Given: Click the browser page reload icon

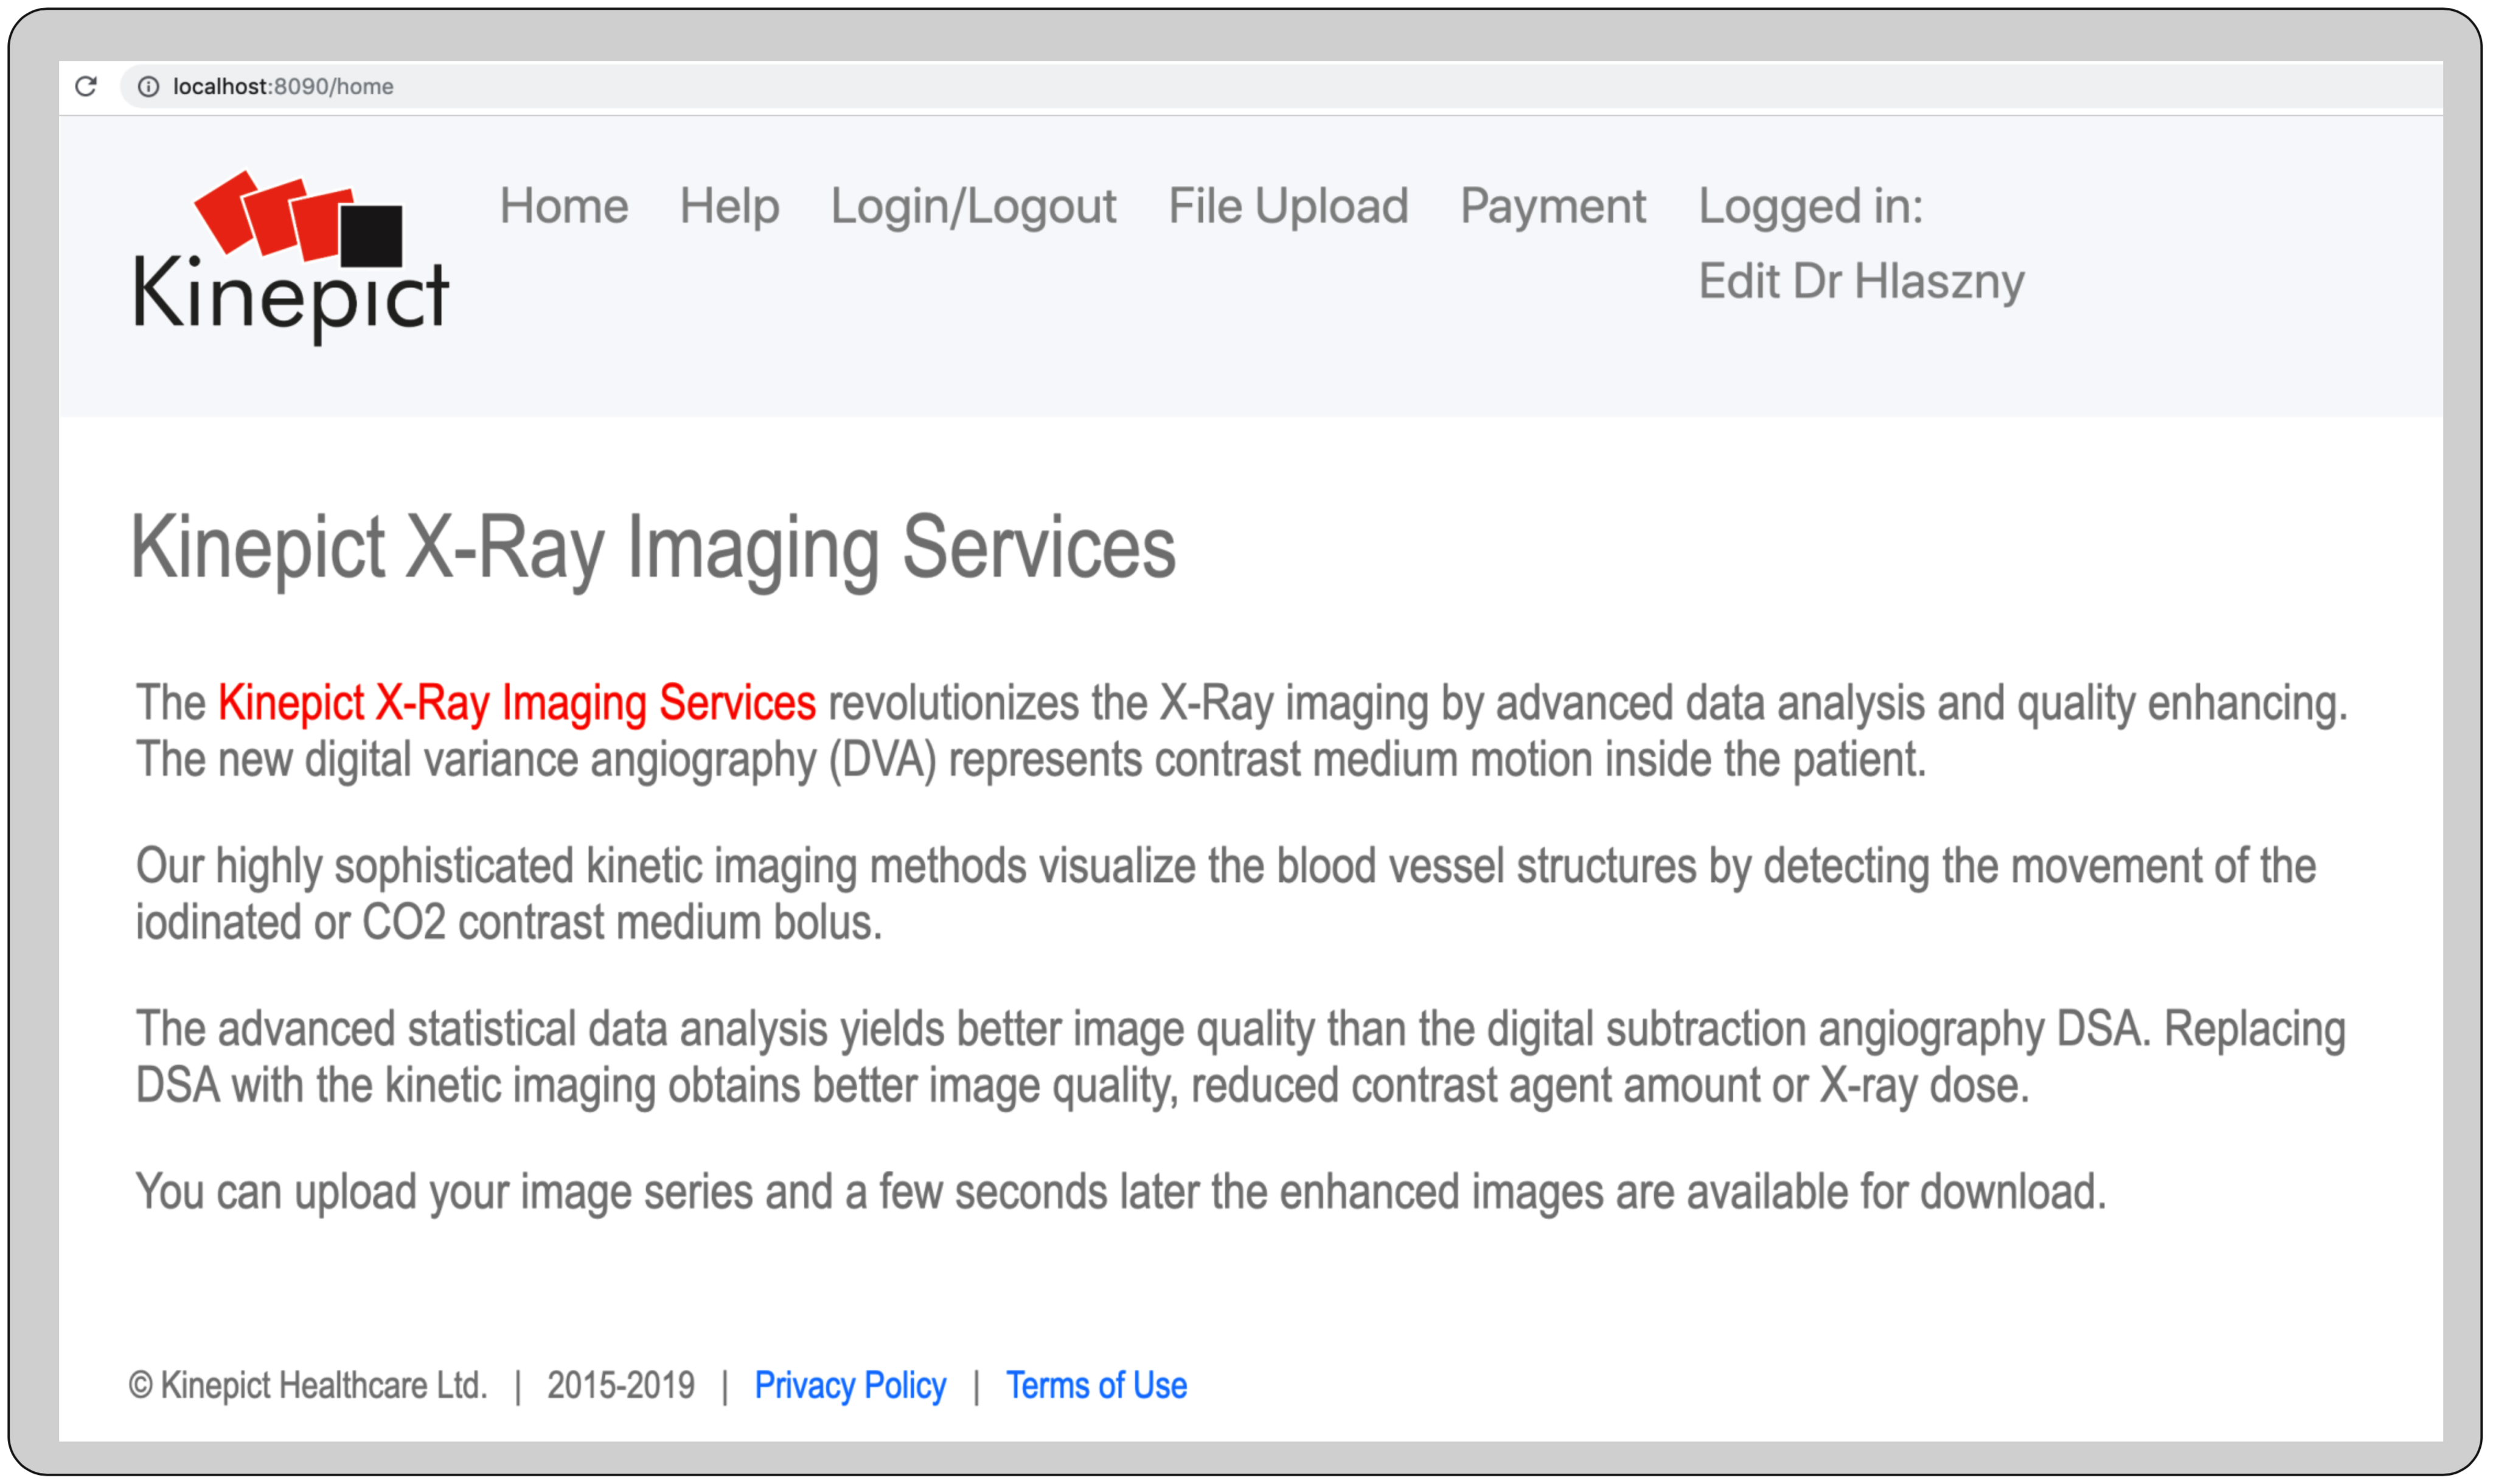Looking at the screenshot, I should coord(85,87).
